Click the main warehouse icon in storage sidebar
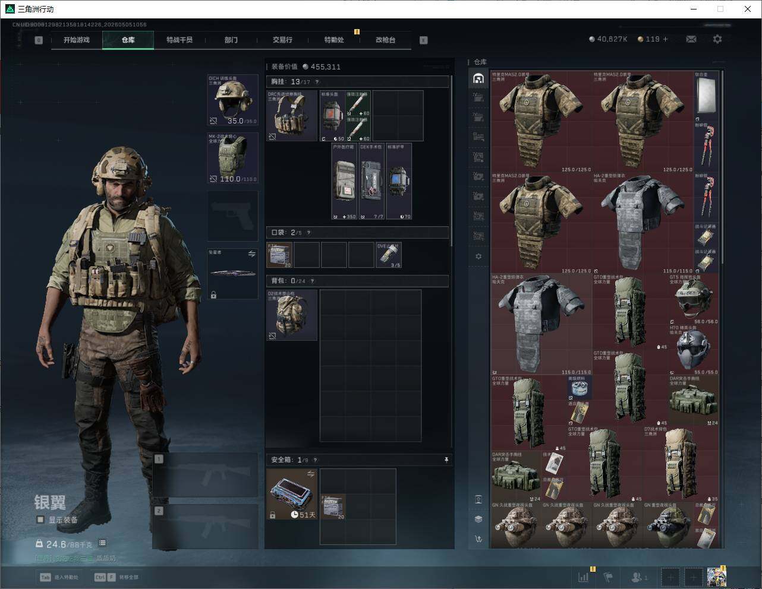 [x=478, y=78]
